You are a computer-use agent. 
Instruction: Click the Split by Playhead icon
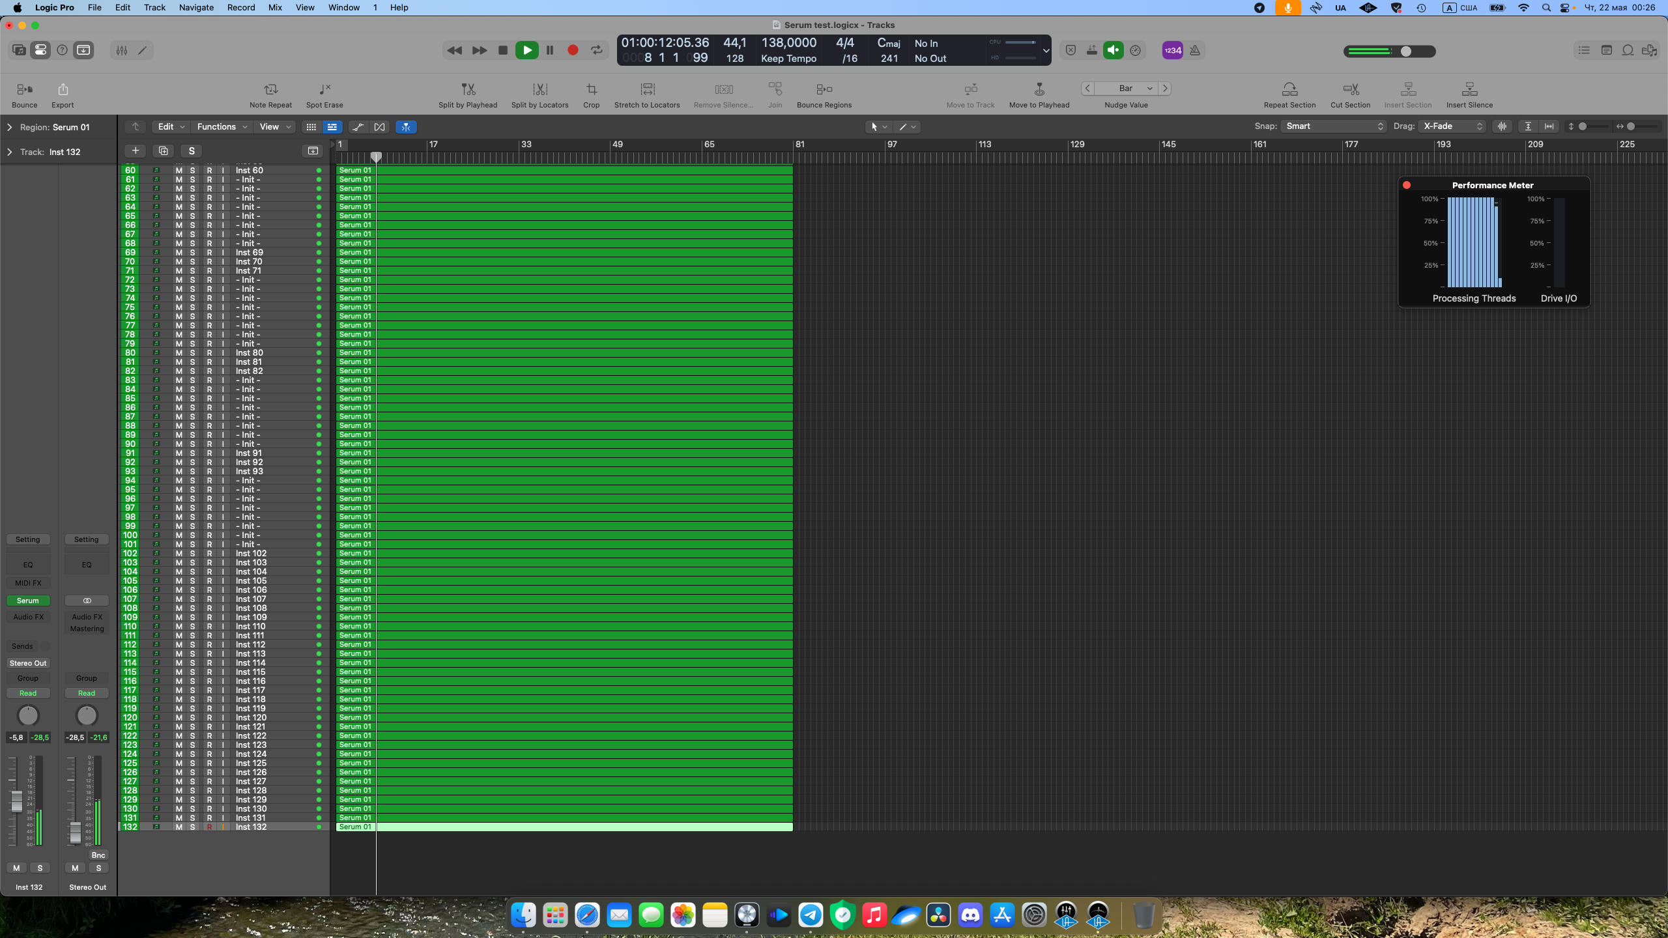[x=468, y=89]
